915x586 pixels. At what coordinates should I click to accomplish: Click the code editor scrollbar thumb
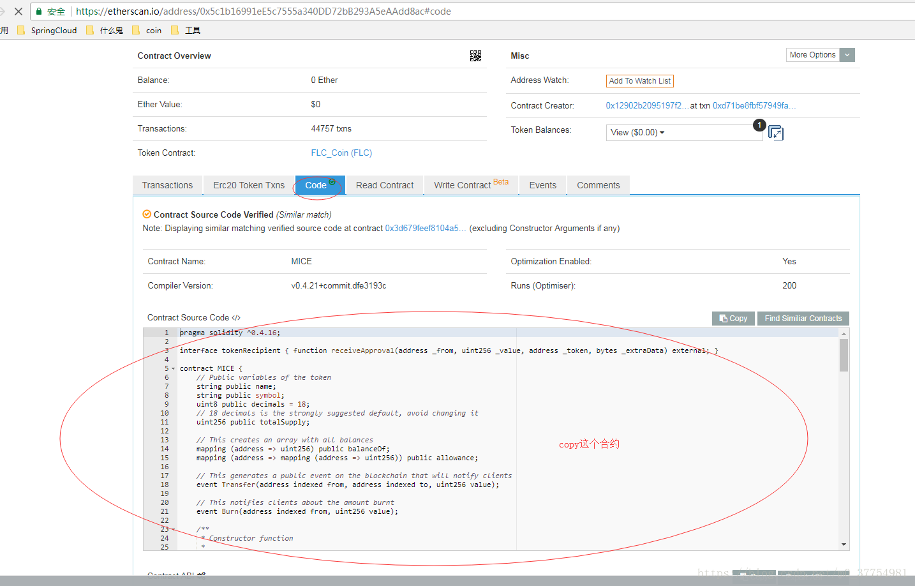(844, 355)
